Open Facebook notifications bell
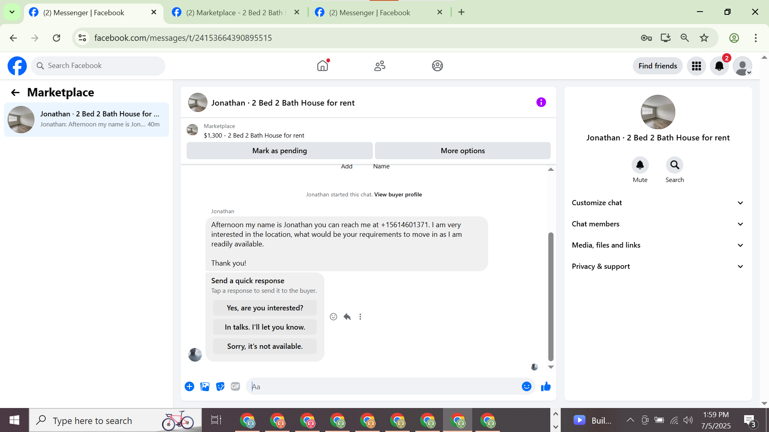The height and width of the screenshot is (432, 769). (x=719, y=66)
